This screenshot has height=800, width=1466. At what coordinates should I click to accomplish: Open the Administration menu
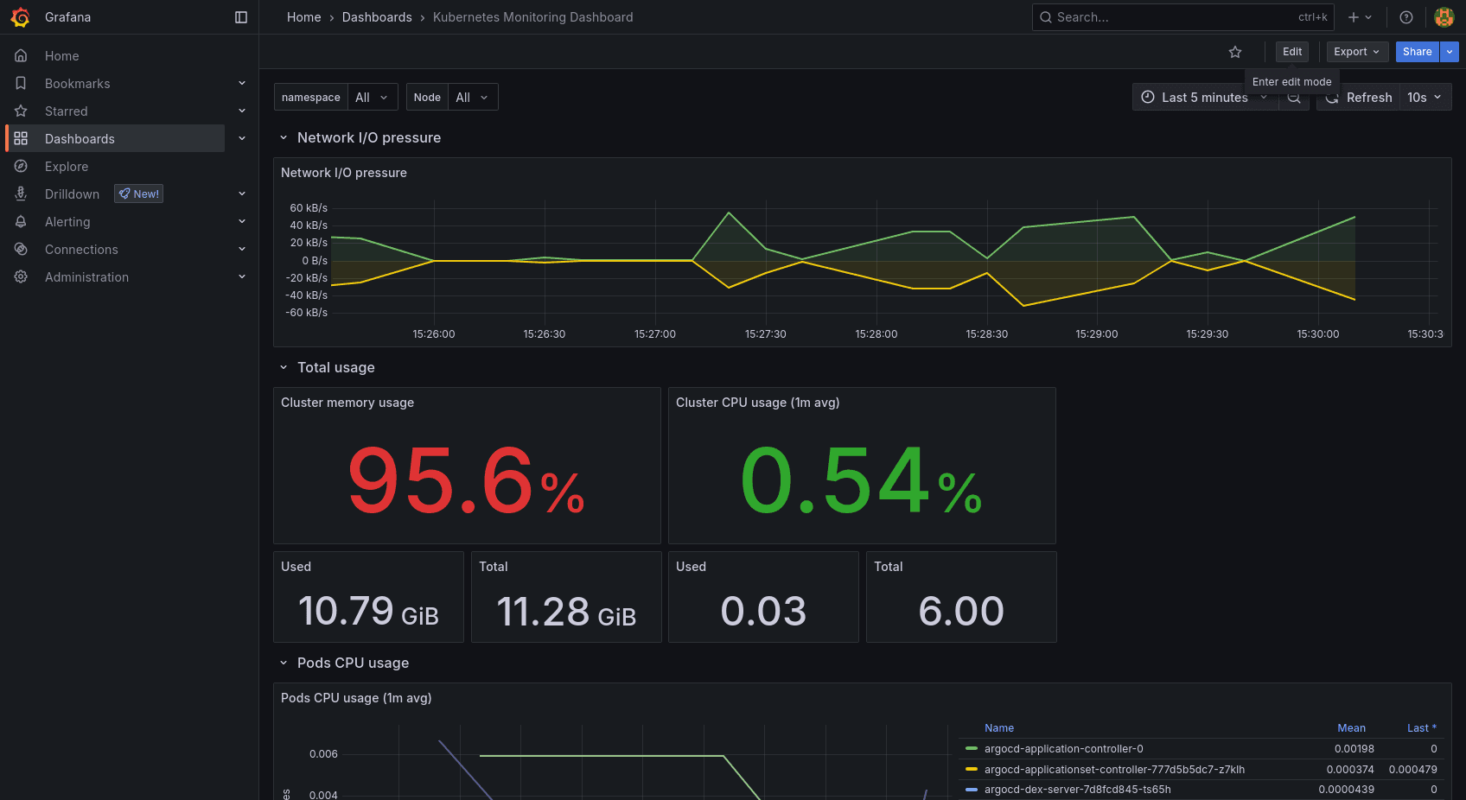(x=86, y=276)
